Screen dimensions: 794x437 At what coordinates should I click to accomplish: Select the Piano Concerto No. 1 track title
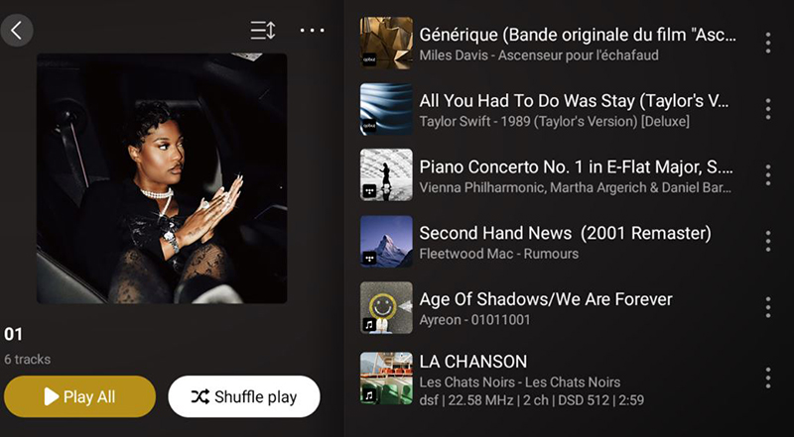[x=577, y=166]
